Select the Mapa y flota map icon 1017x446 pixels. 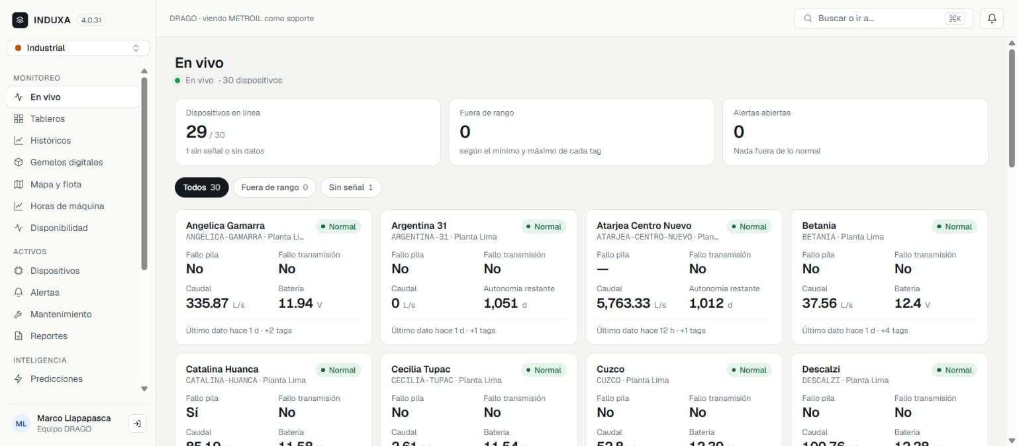[x=19, y=185]
